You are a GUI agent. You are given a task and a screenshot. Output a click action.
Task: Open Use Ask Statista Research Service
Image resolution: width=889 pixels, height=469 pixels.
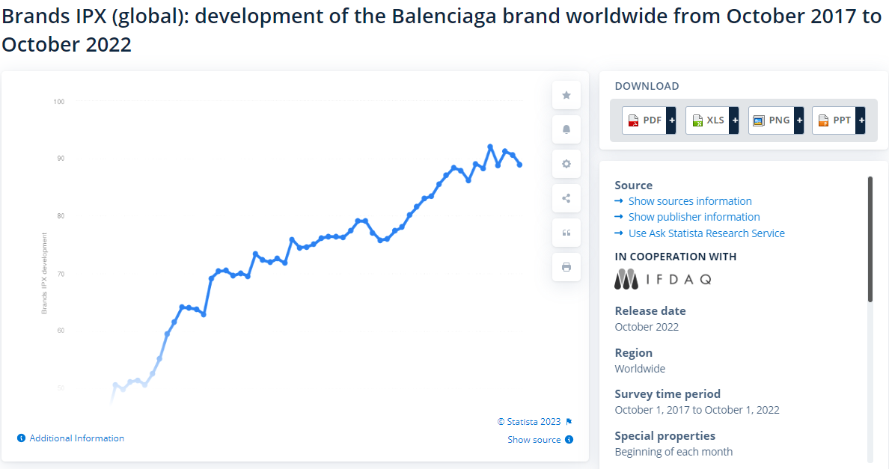pos(706,233)
